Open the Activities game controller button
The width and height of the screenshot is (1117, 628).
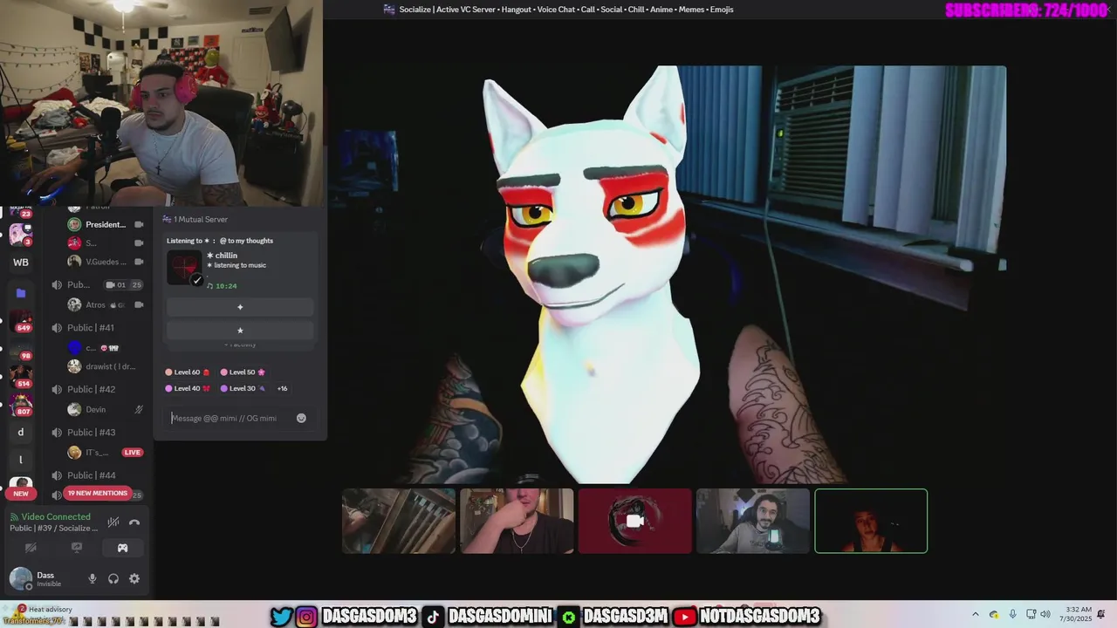[x=122, y=548]
